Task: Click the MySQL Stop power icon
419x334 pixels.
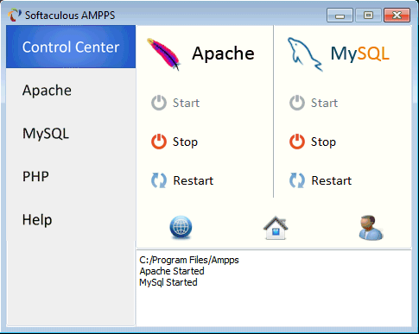Action: (297, 142)
